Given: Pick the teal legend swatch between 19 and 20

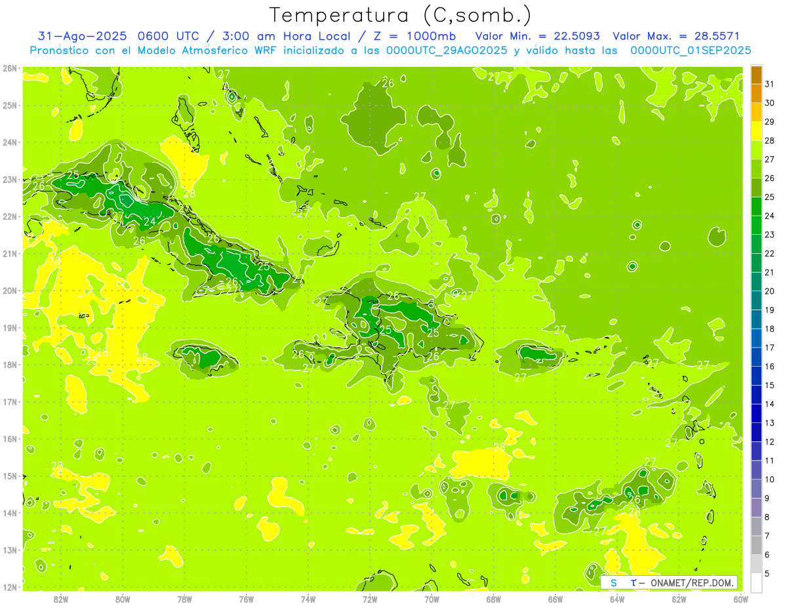Looking at the screenshot, I should 756,300.
